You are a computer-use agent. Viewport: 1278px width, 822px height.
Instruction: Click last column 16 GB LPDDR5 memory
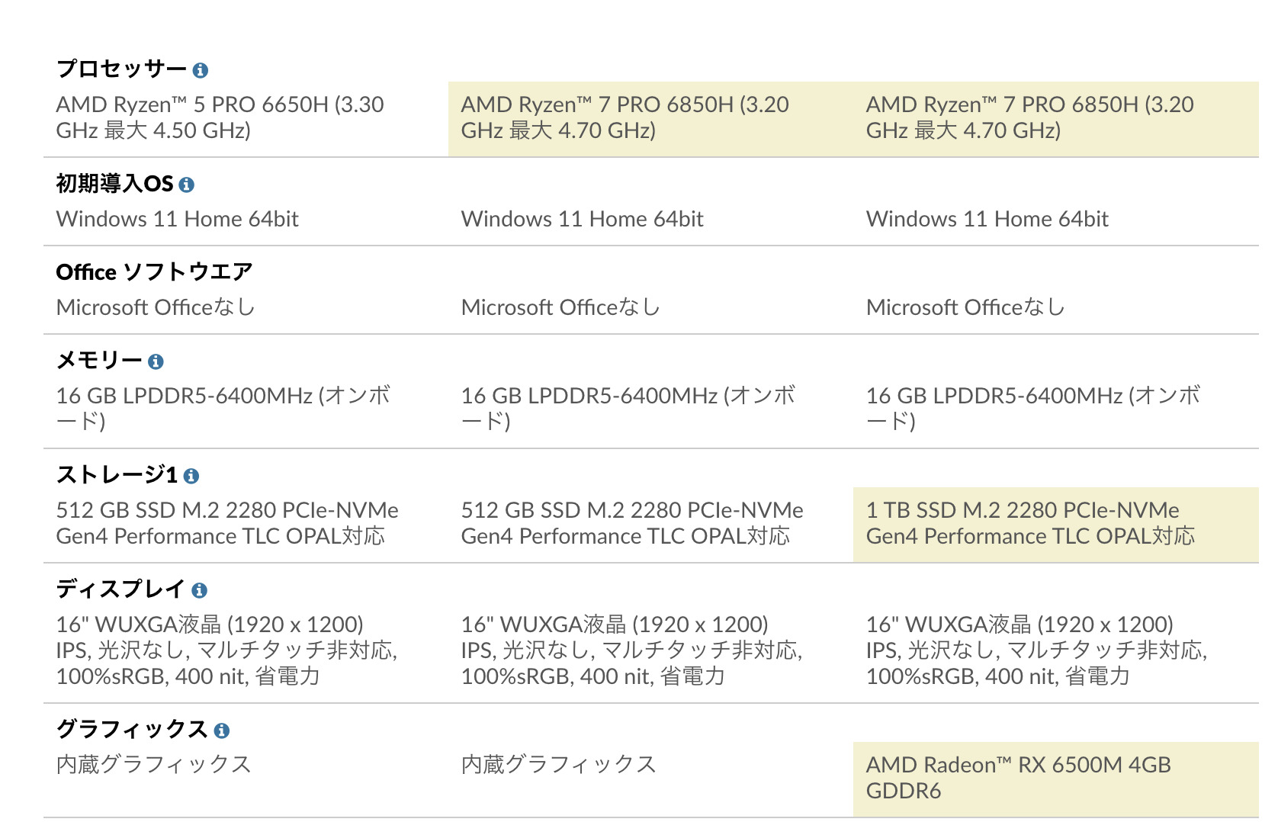1033,409
